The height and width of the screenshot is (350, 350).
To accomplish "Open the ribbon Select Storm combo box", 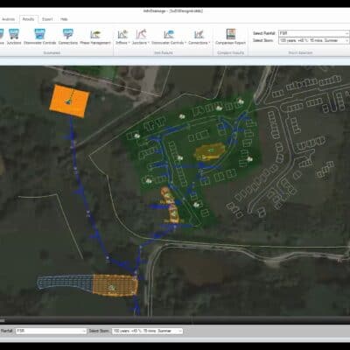I will point(313,40).
